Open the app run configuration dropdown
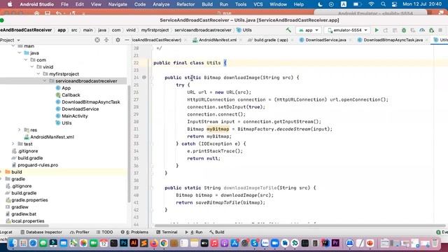Viewport: 448px width, 252px height. (309, 30)
